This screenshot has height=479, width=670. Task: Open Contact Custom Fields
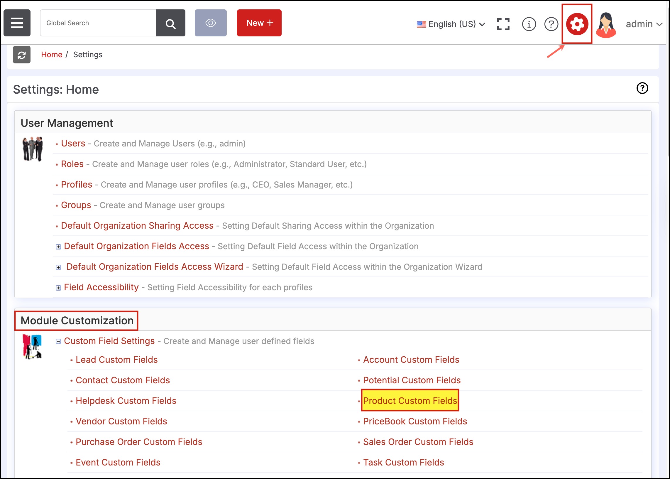[x=123, y=380]
